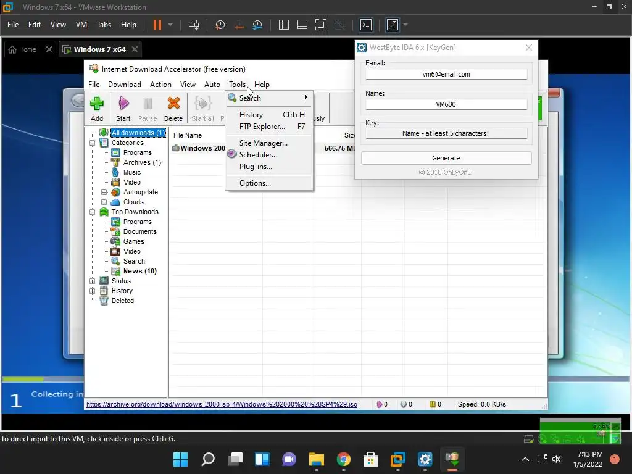Open the IDA Help menu
The width and height of the screenshot is (632, 474).
click(x=262, y=84)
